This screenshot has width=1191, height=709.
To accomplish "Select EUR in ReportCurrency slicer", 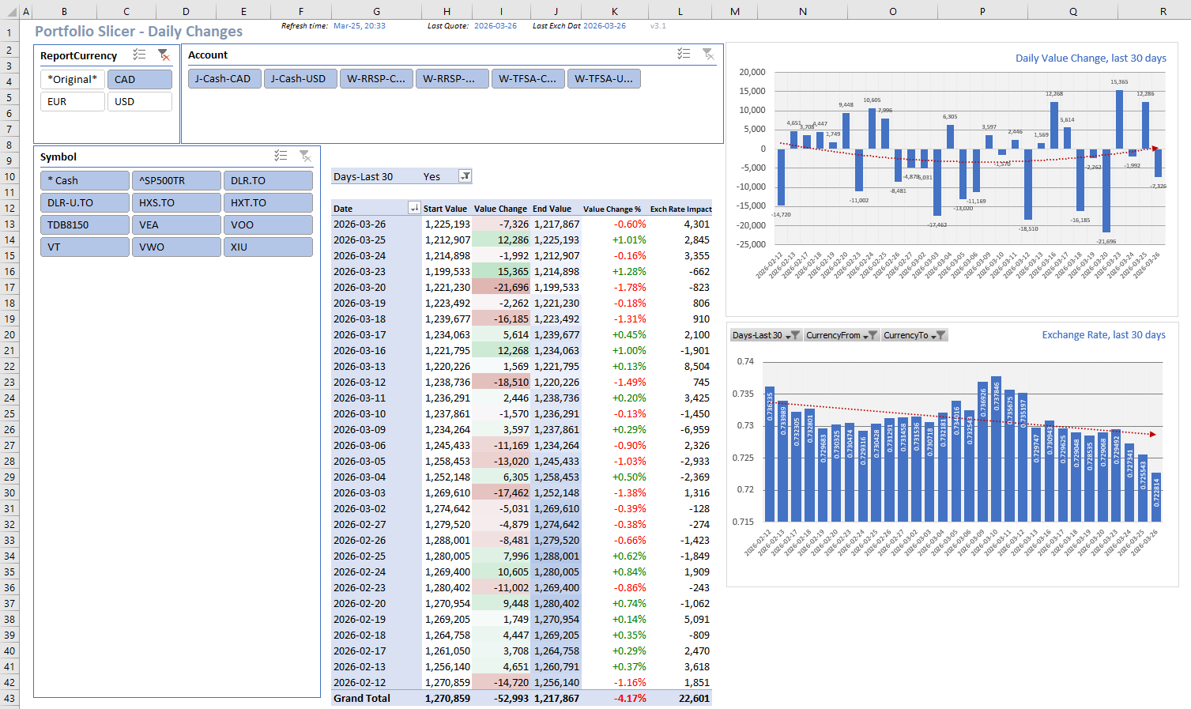I will (x=73, y=102).
